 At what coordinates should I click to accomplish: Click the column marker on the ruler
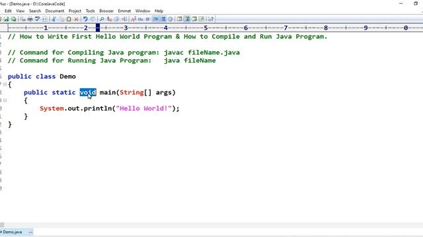98,28
